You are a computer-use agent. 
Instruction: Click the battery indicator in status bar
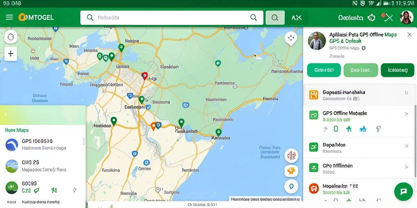[388, 3]
